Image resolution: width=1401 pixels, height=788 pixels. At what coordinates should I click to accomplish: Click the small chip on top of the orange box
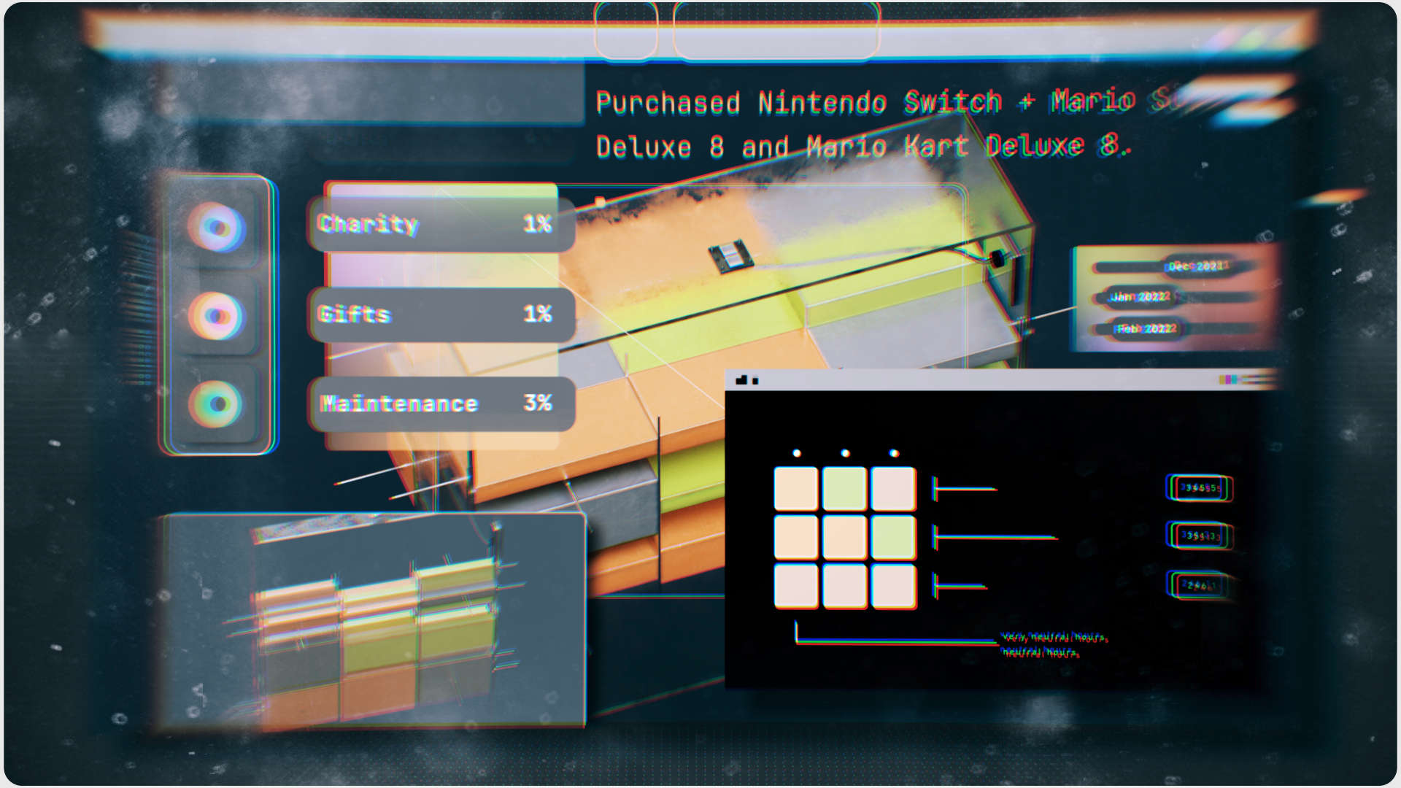click(730, 256)
